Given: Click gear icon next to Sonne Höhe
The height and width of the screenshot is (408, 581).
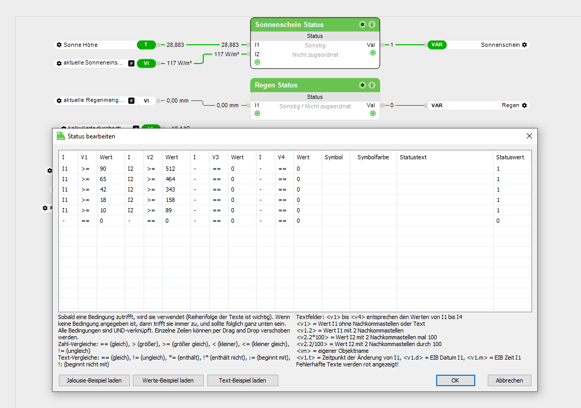Looking at the screenshot, I should [x=59, y=45].
